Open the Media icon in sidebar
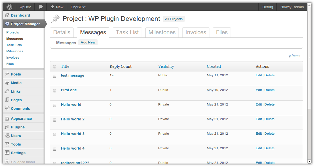Image resolution: width=315 pixels, height=167 pixels. [x=7, y=83]
